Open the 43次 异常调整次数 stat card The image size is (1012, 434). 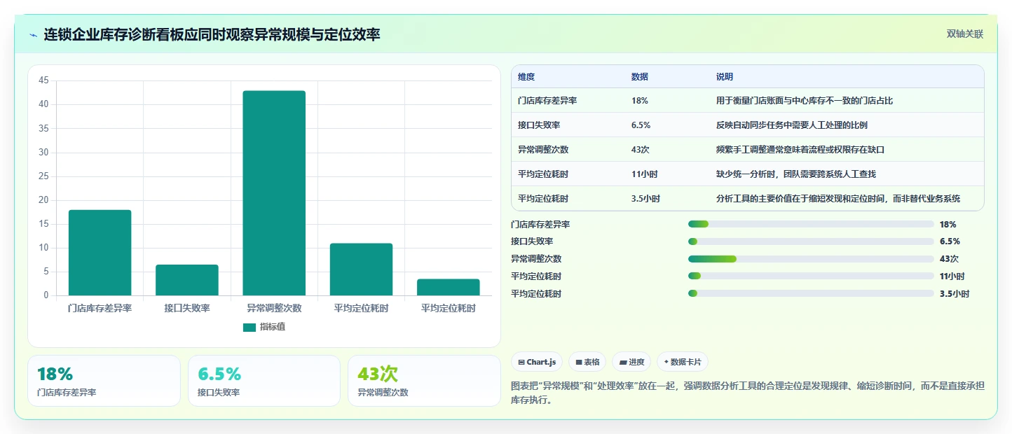(x=424, y=381)
